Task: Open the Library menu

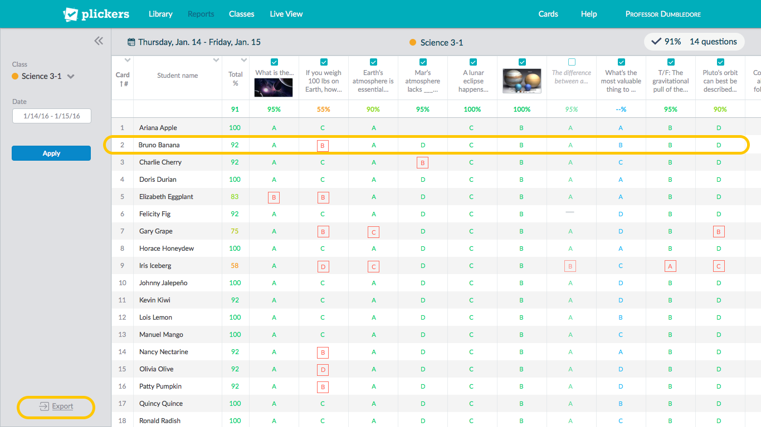Action: [160, 14]
